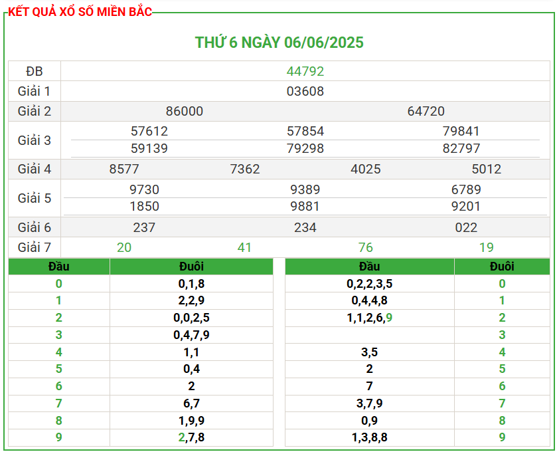Select Giải 3 number 59139
Viewport: 557px width, 454px height.
pyautogui.click(x=149, y=148)
